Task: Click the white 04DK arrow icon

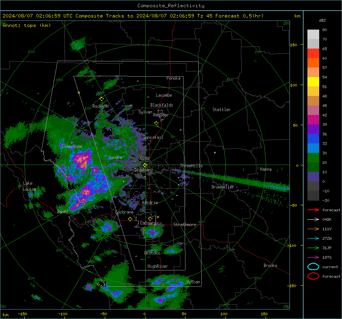Action: pos(313,220)
